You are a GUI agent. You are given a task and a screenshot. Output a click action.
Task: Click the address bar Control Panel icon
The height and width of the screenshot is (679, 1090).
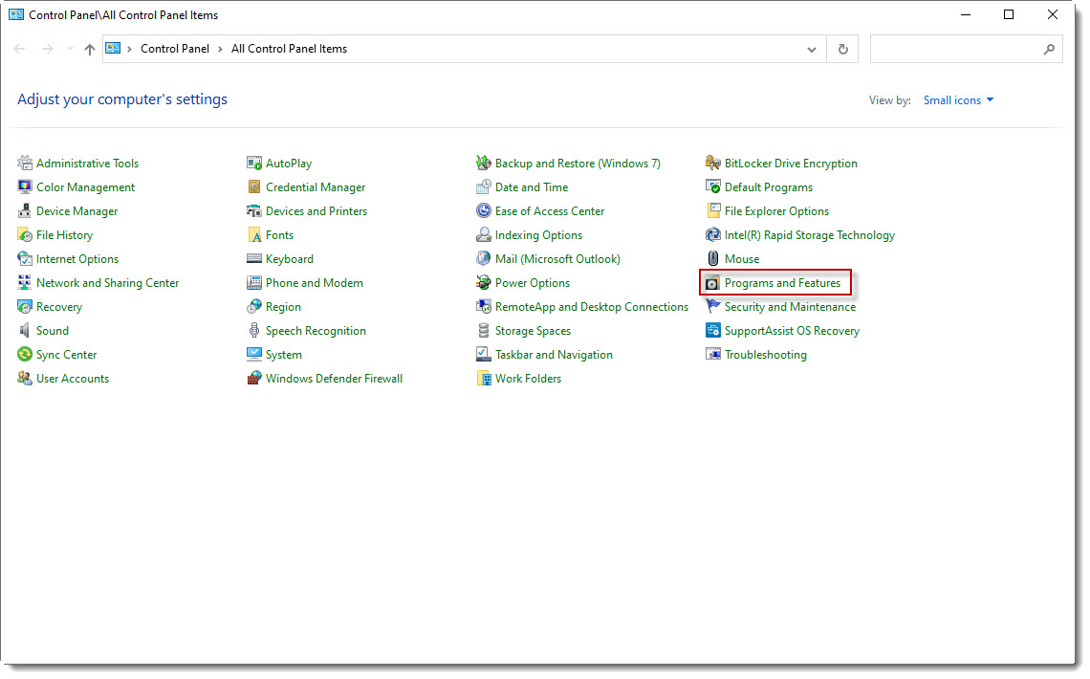(113, 49)
